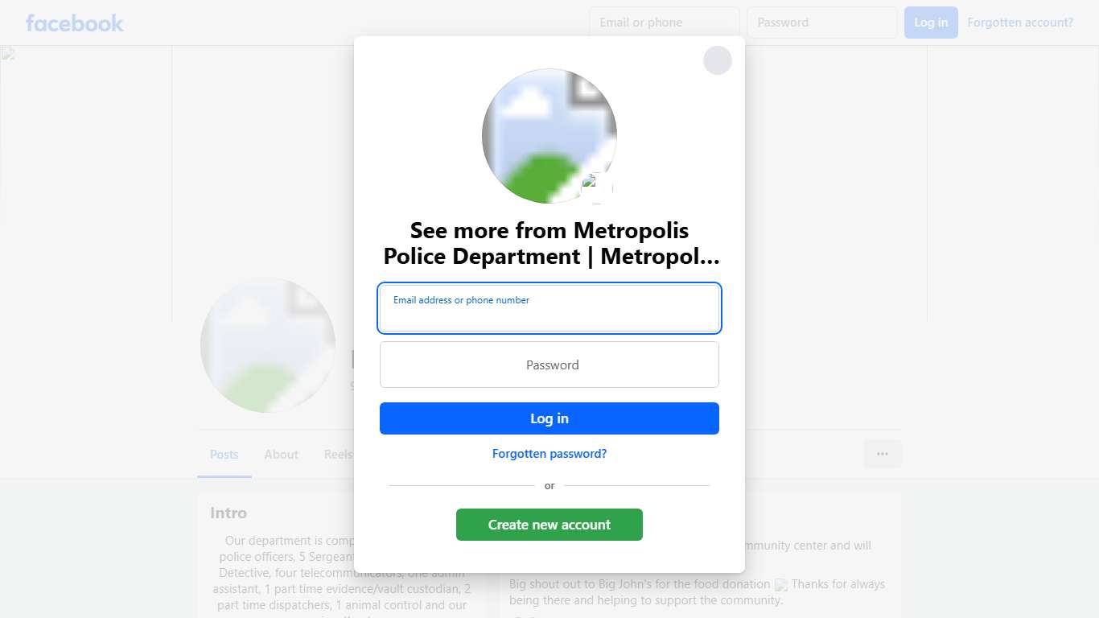This screenshot has width=1099, height=618.
Task: Close the login popup dialog
Action: (717, 60)
